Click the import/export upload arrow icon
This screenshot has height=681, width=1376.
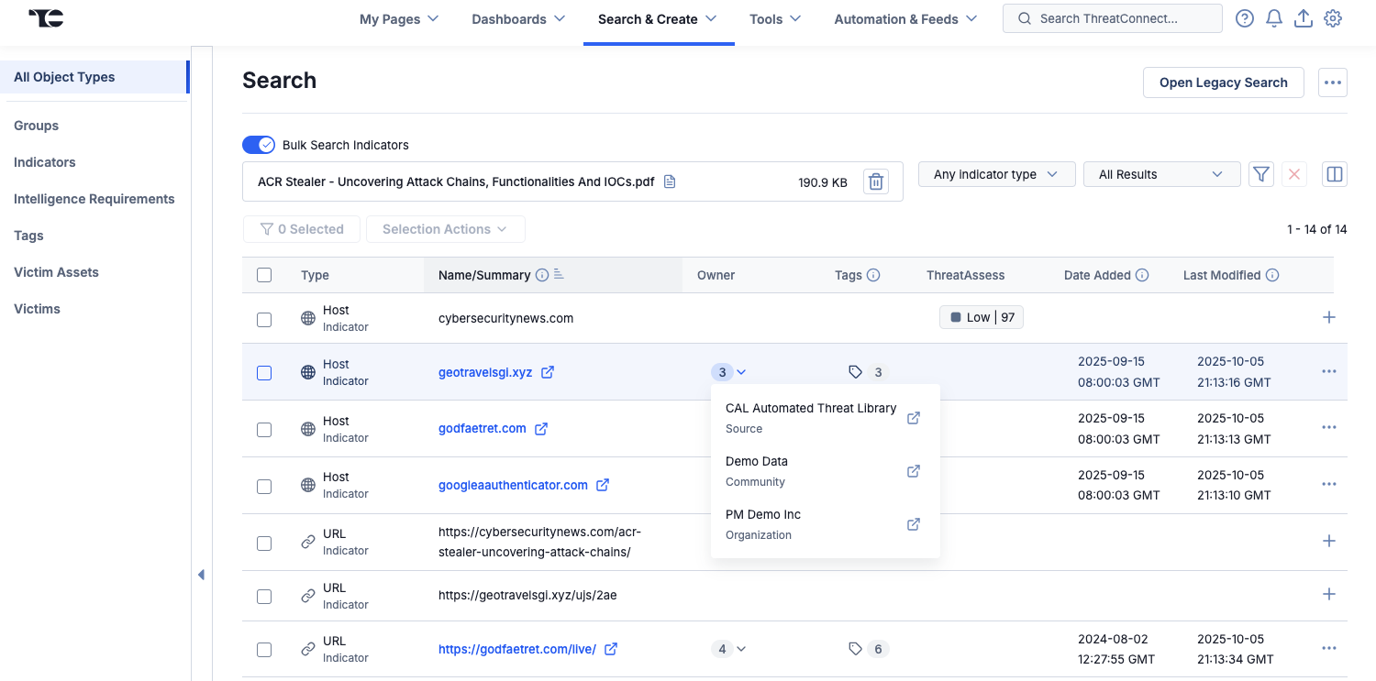[x=1304, y=17]
